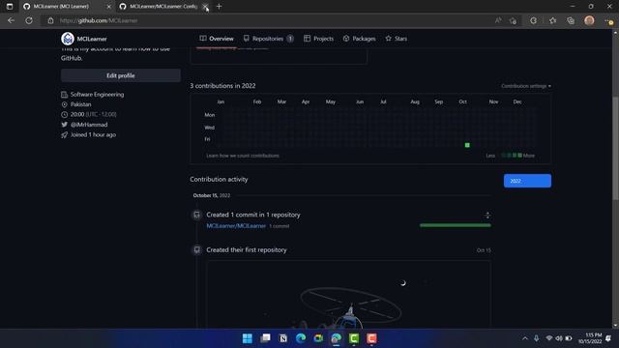619x348 pixels.
Task: Open the red Camtasia recorder taskbar icon
Action: 371,338
